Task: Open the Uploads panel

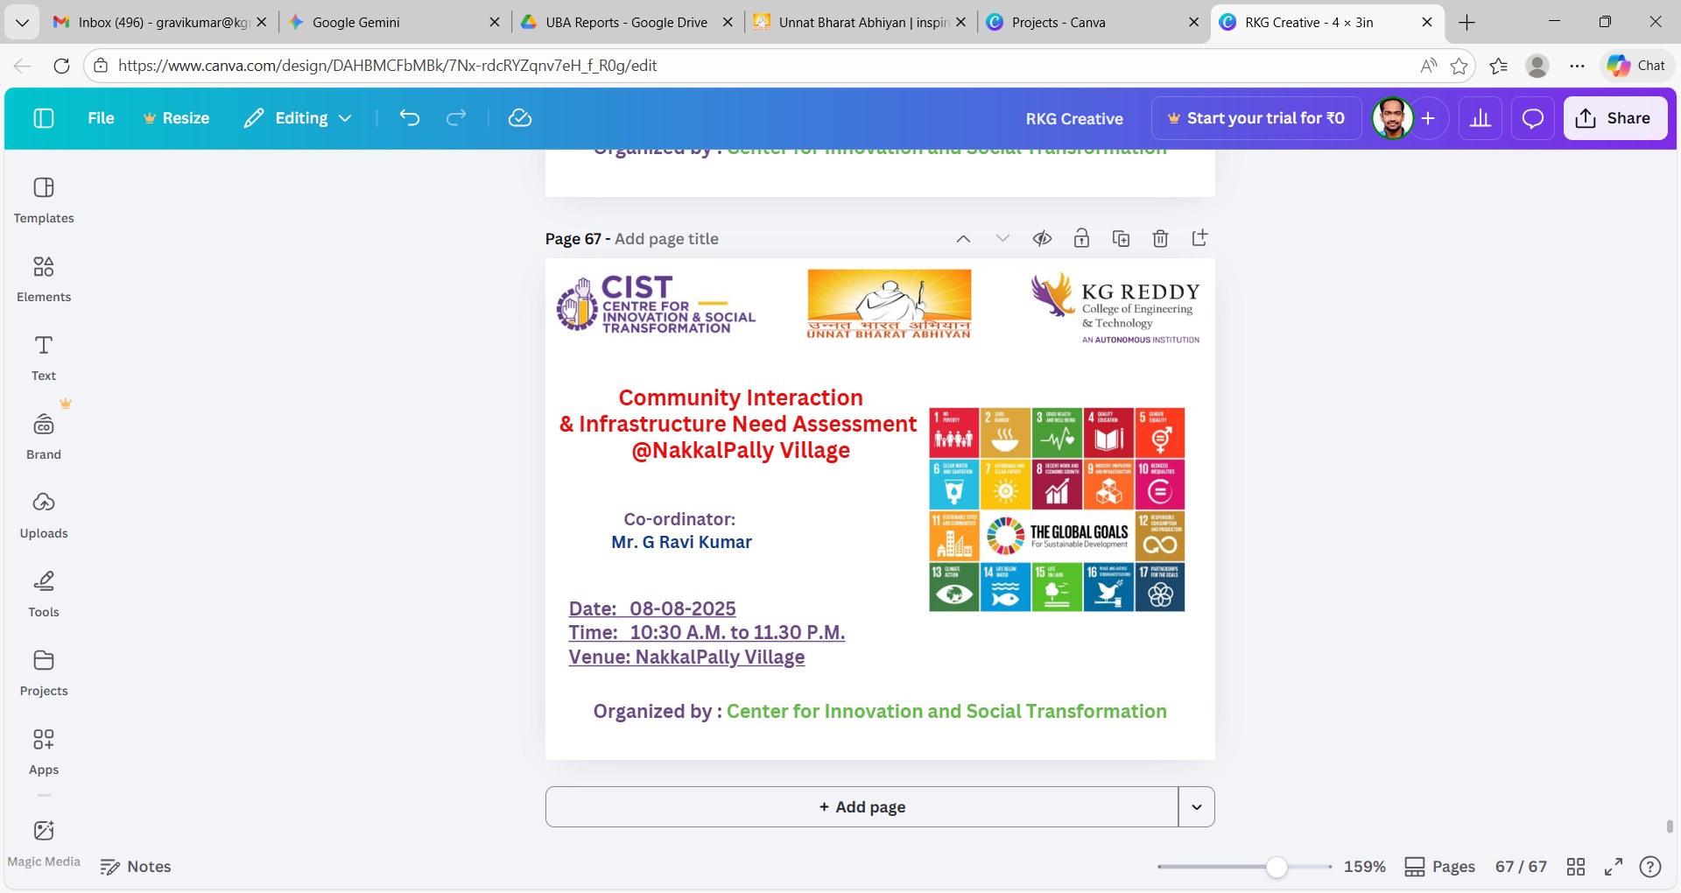Action: (x=44, y=514)
